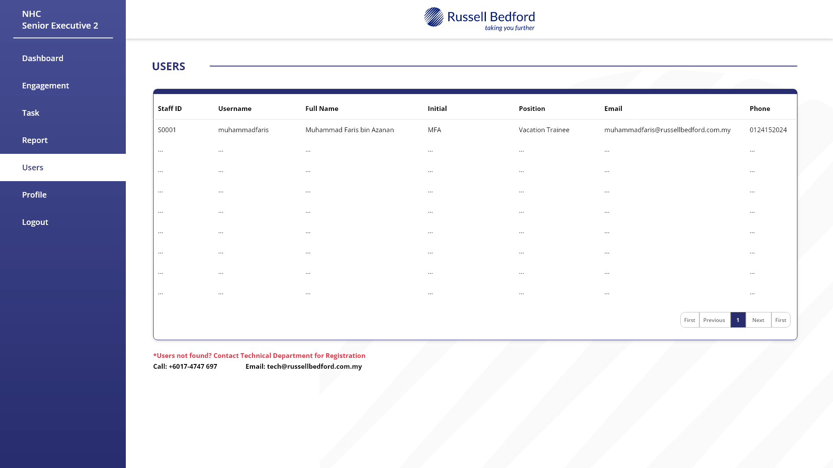
Task: Go to the Next page of users
Action: click(x=758, y=320)
